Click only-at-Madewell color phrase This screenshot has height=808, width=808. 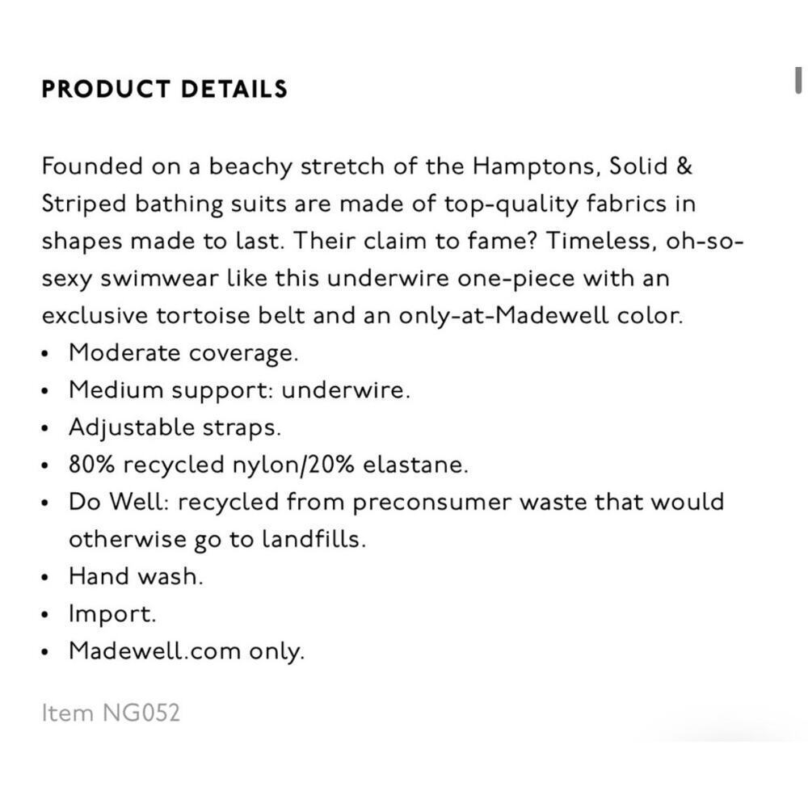(x=541, y=315)
